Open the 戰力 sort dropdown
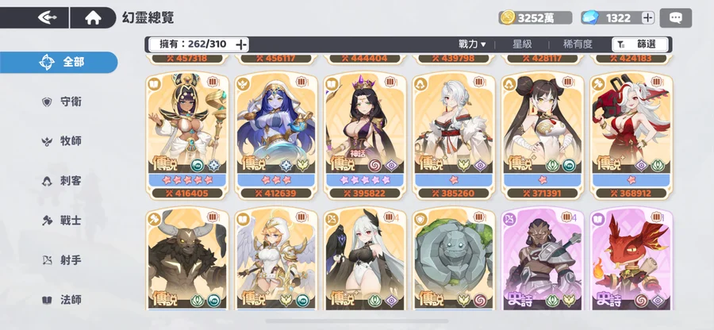Viewport: 714px width, 330px height. (472, 44)
